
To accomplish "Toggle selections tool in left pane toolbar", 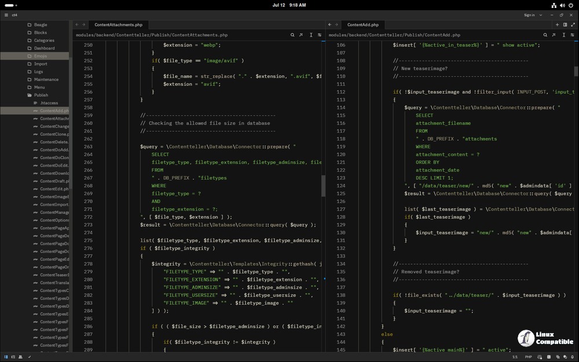I will coord(311,35).
